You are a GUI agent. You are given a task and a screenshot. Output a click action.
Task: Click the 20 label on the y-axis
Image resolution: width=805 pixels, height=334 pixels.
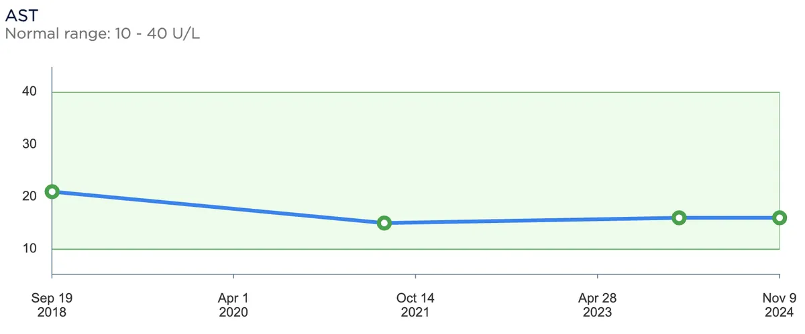pos(30,196)
